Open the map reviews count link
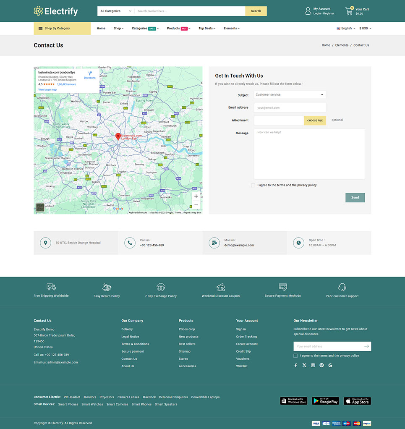The image size is (405, 429). 66,84
